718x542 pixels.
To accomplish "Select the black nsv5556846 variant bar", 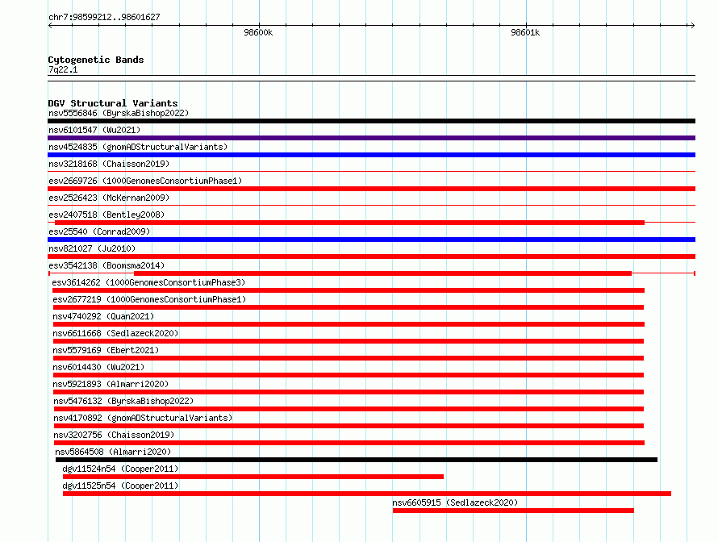I will [371, 121].
